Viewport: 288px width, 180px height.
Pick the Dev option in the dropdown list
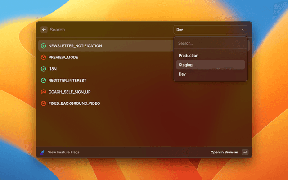tap(182, 74)
